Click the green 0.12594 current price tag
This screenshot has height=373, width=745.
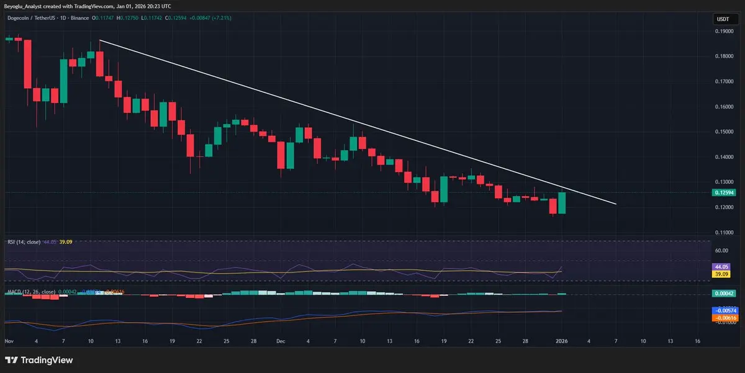click(725, 192)
